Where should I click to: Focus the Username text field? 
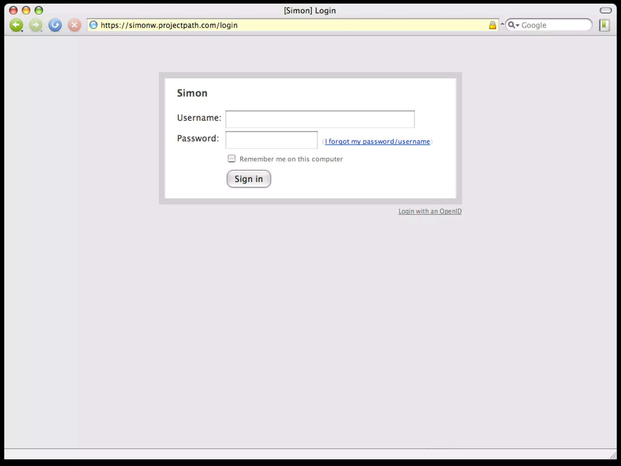tap(320, 119)
